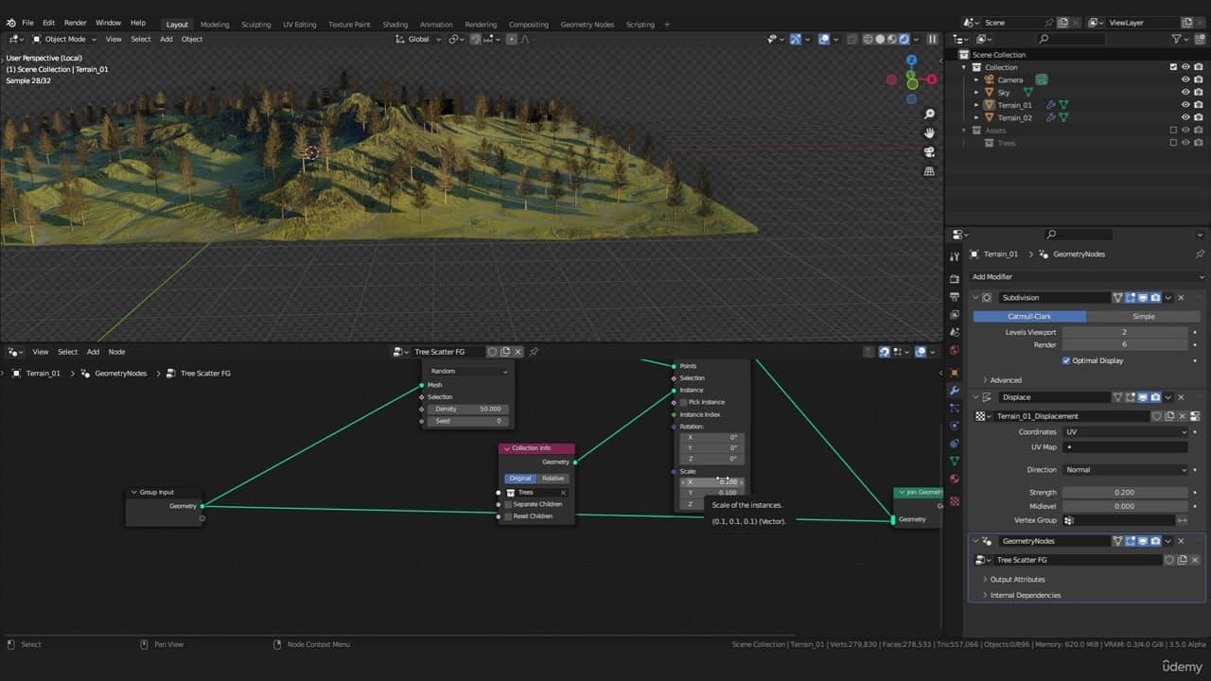Viewport: 1211px width, 681px height.
Task: Open the node editor Add menu
Action: point(93,352)
